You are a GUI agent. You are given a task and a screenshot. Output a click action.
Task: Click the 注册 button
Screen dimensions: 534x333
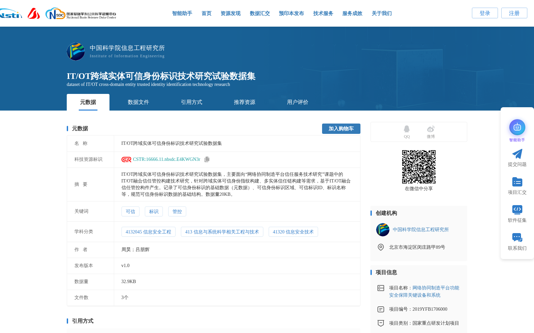pyautogui.click(x=514, y=13)
